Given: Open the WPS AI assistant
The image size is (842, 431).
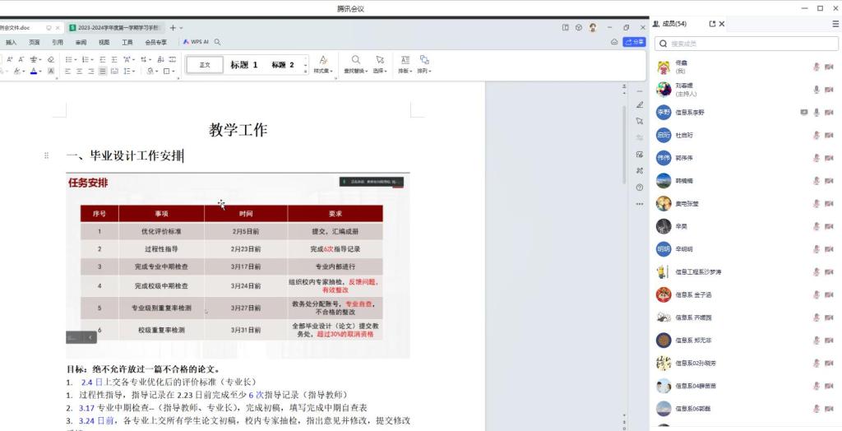Looking at the screenshot, I should pyautogui.click(x=196, y=42).
